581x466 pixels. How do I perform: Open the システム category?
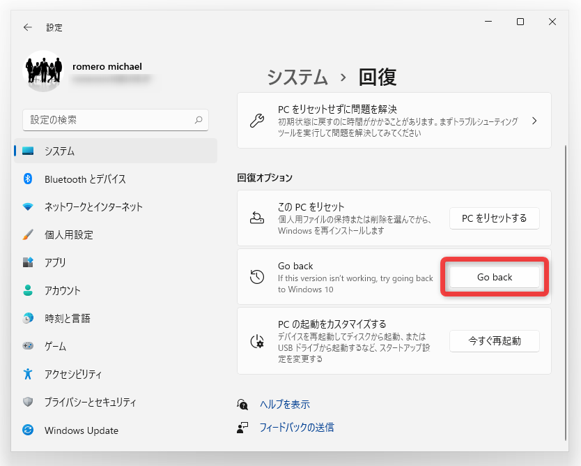(x=116, y=151)
